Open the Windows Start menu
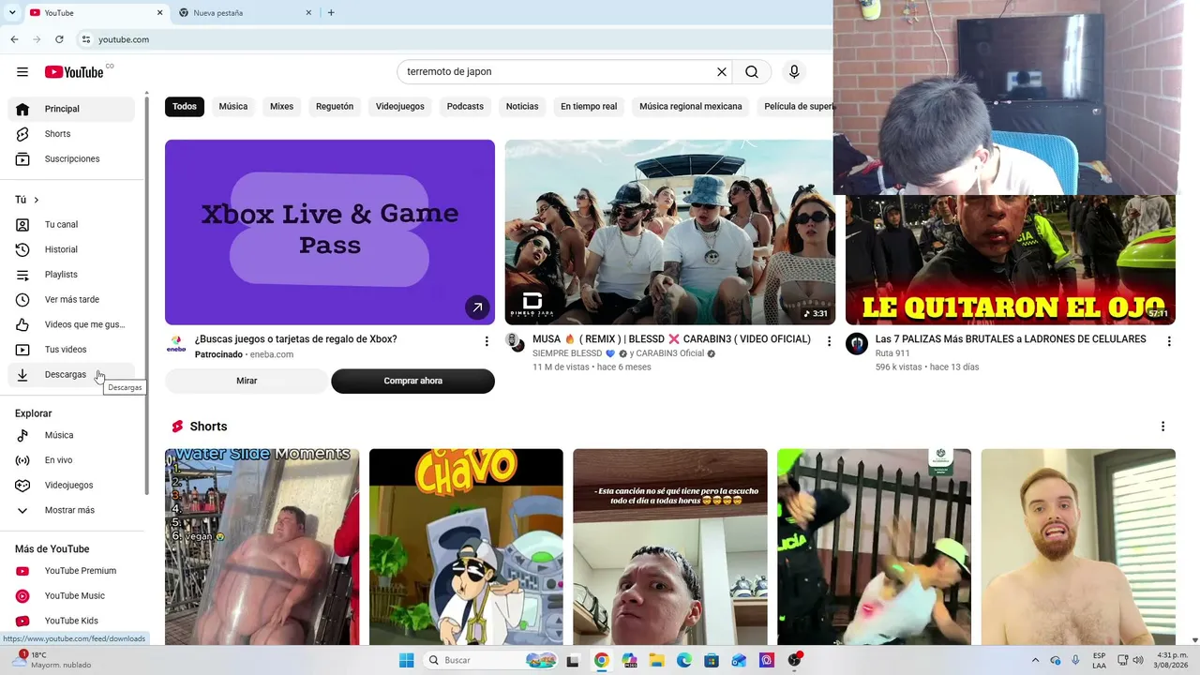 point(406,660)
